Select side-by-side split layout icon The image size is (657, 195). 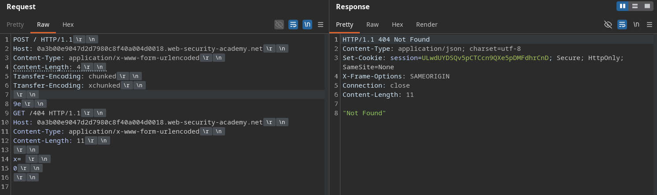pyautogui.click(x=623, y=6)
